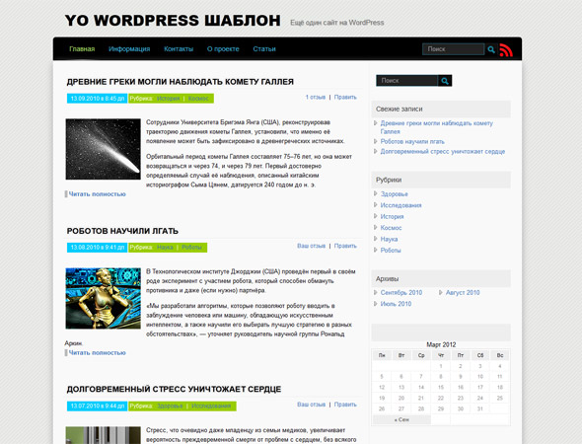Open Роботы category tag on robots post
This screenshot has height=444, width=582.
(191, 248)
